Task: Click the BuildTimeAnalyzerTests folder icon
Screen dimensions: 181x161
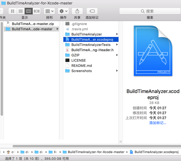Action: 67,44
